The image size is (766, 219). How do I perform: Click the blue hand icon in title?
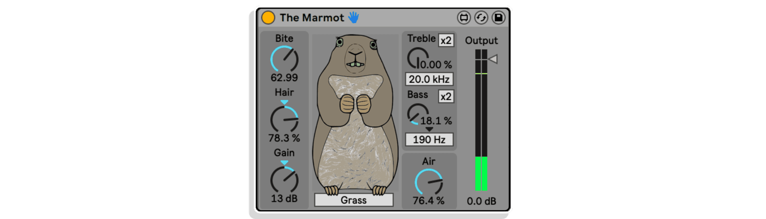coord(353,17)
